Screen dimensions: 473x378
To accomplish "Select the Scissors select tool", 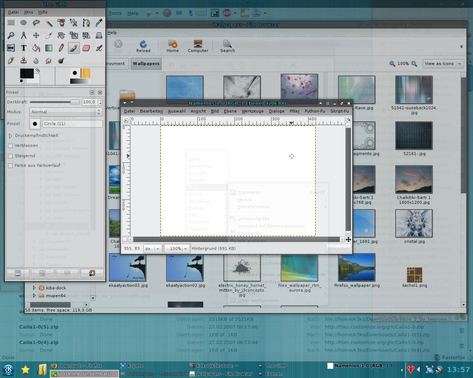I will (74, 23).
